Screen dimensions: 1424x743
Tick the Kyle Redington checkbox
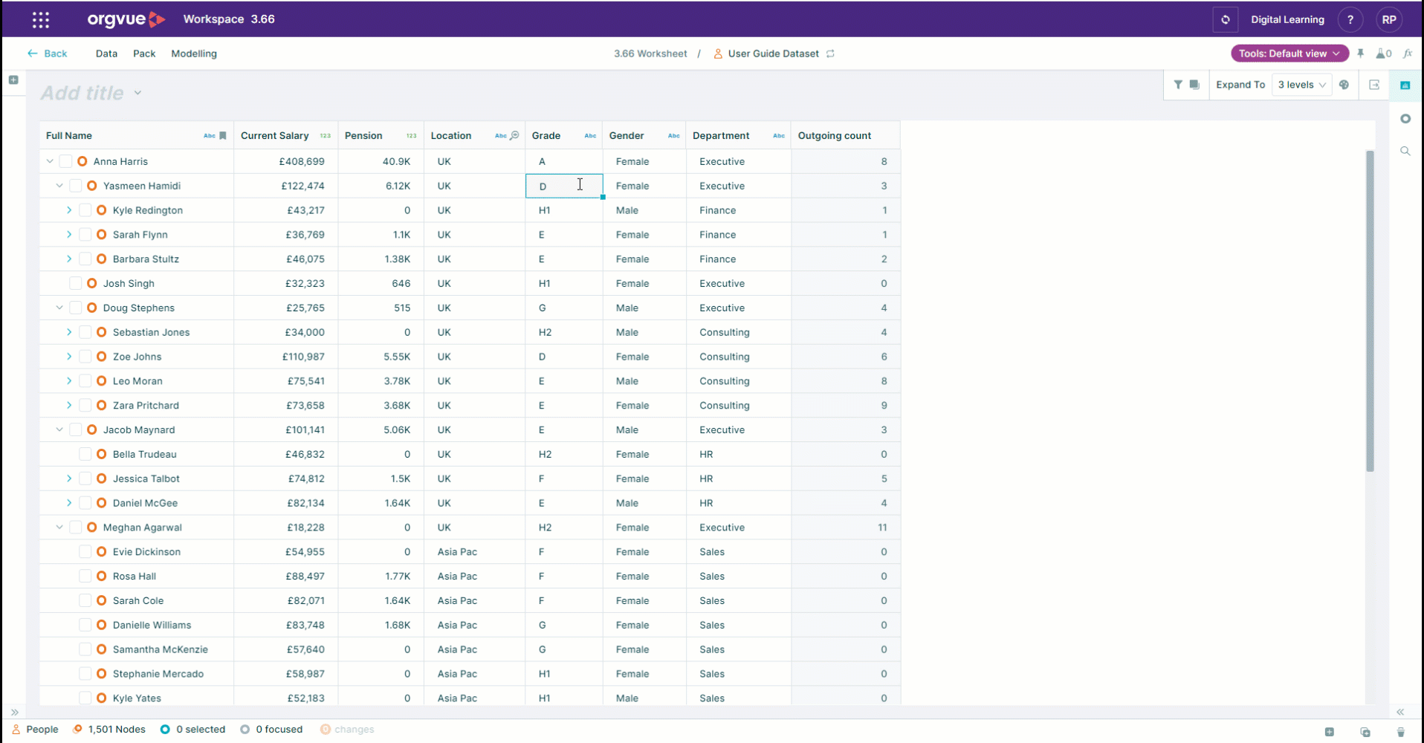(x=85, y=210)
